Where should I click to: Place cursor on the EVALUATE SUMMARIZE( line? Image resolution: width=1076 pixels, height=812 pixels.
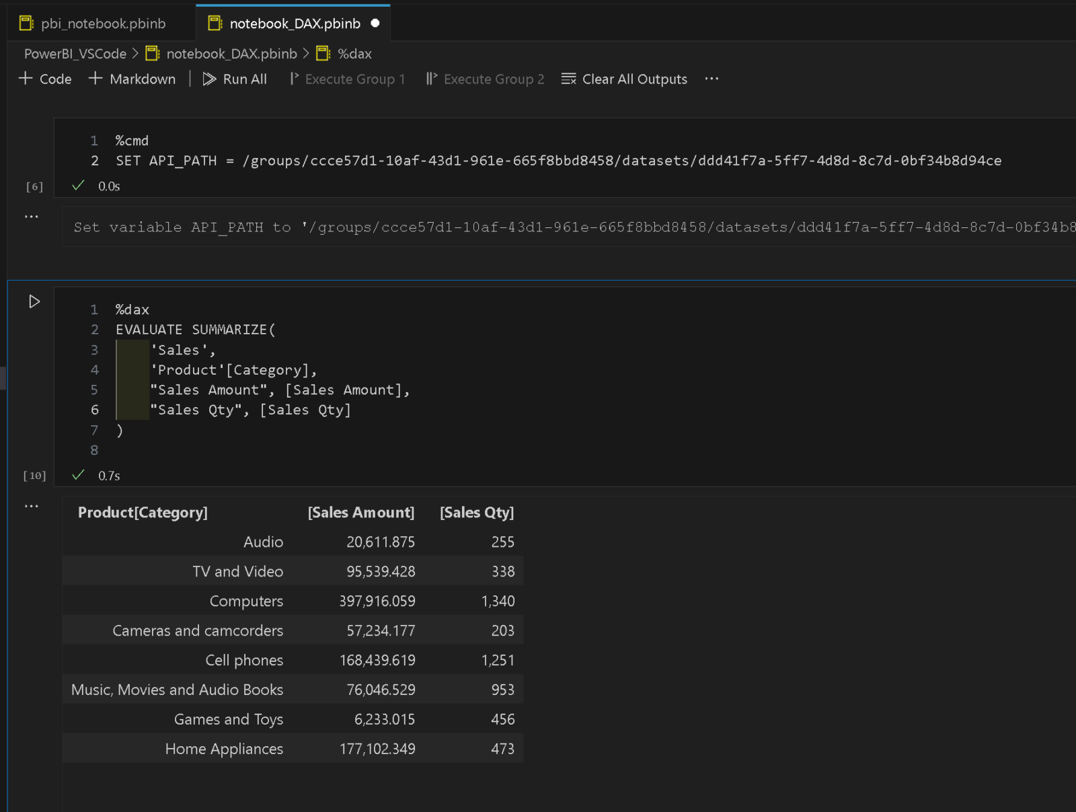196,330
